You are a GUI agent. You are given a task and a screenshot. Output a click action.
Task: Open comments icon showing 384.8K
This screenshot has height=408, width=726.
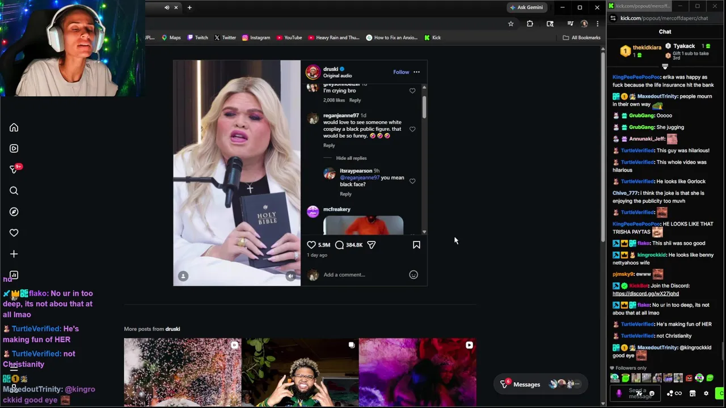(x=339, y=245)
